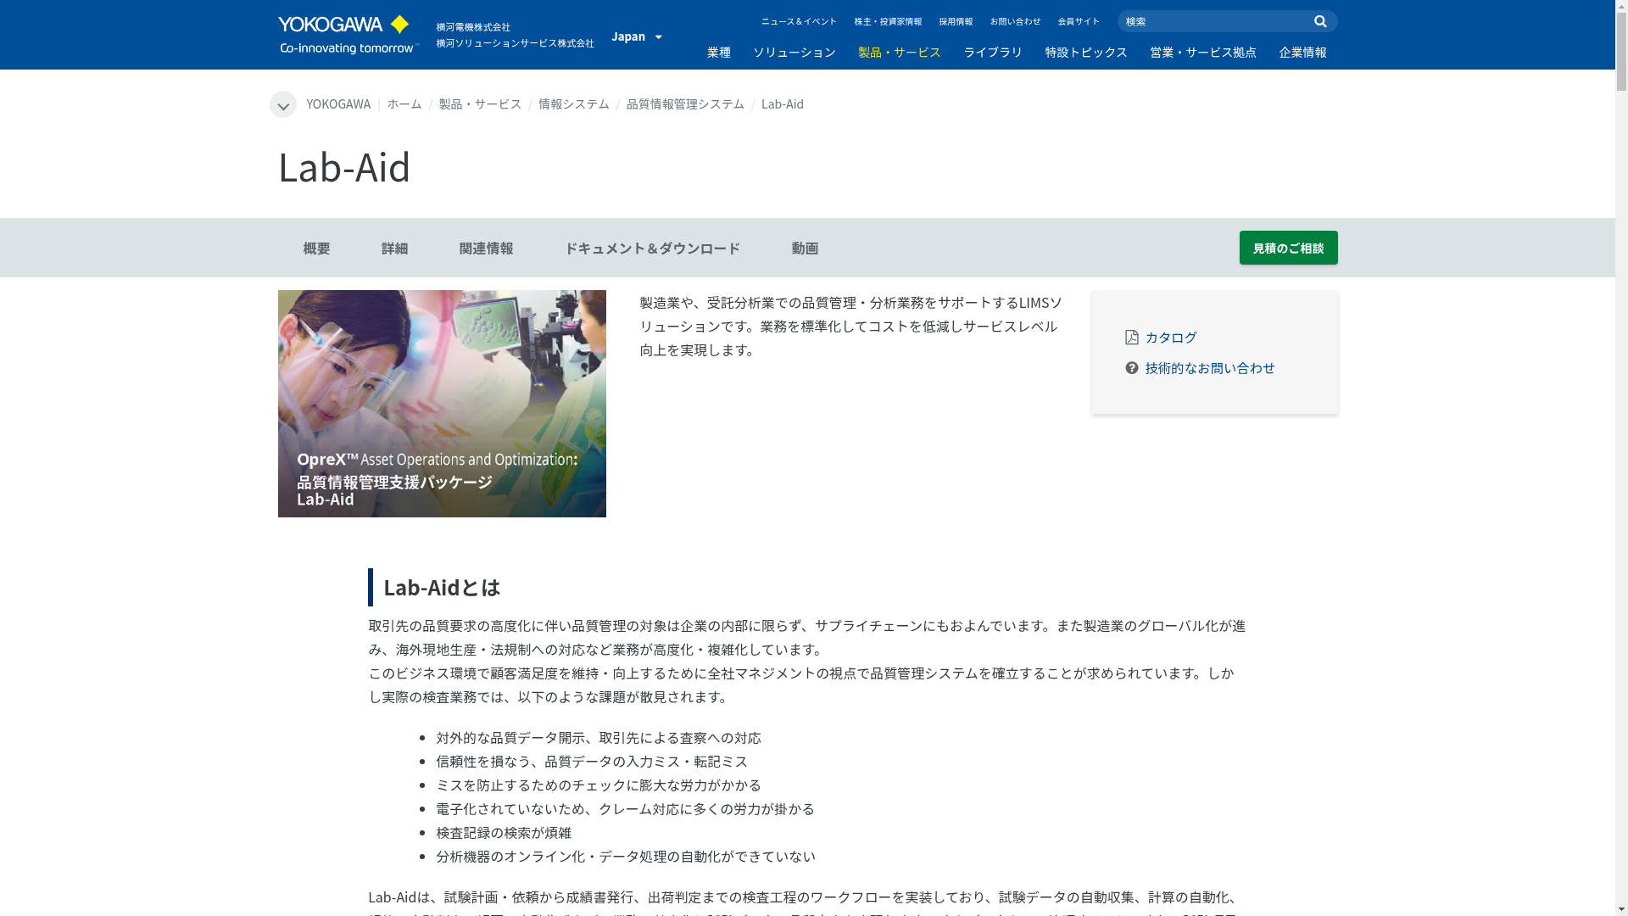Click YOKOGAWA breadcrumb
1628x916 pixels.
click(338, 103)
